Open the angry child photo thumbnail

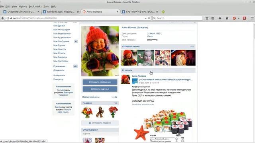click(145, 58)
